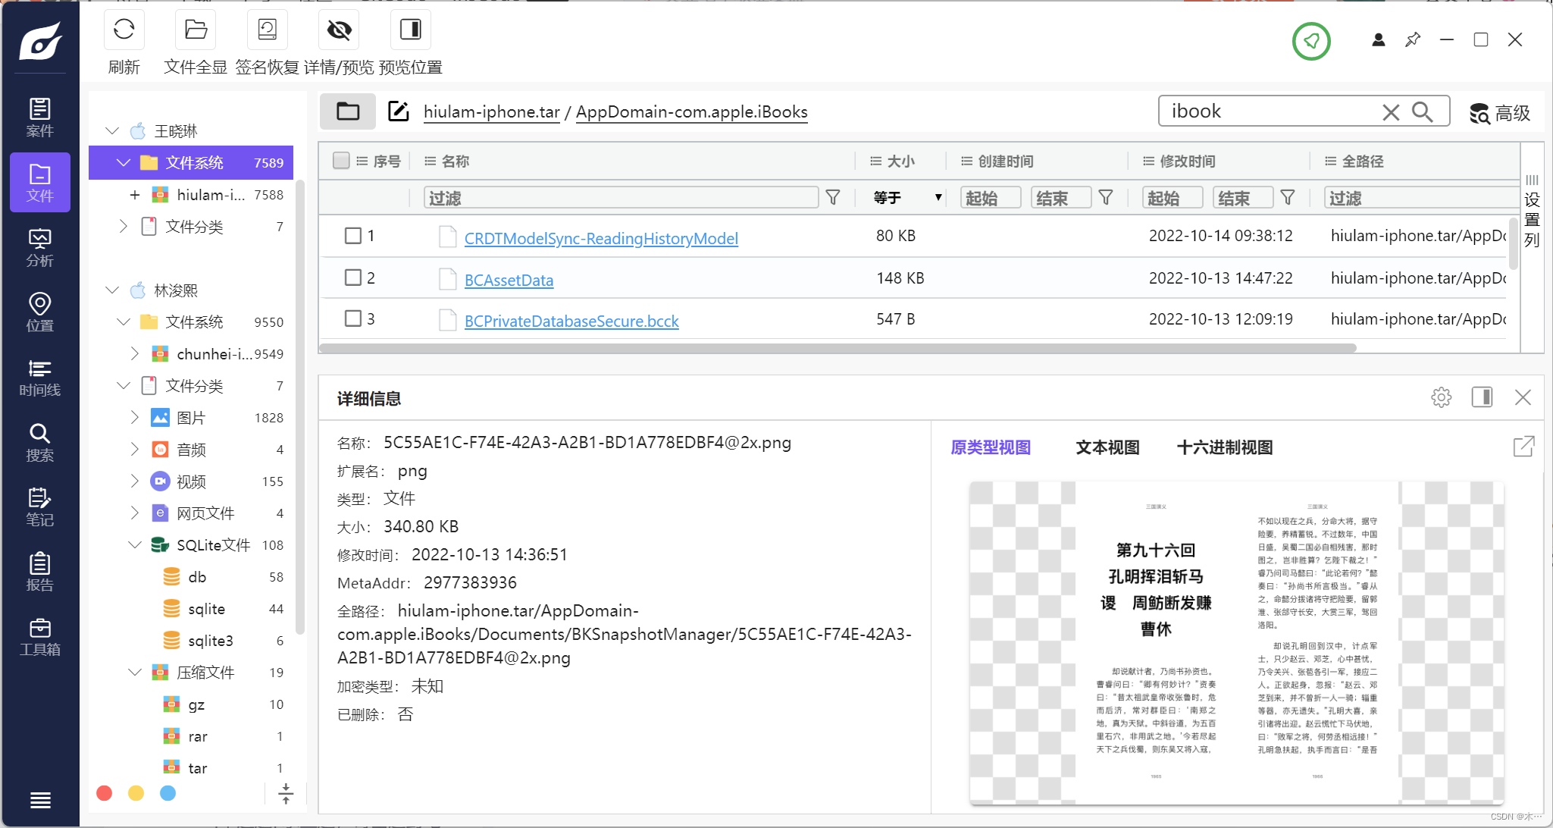Viewport: 1553px width, 828px height.
Task: Open the BCPrivateDatabaseSecure.bcck file link
Action: coord(571,321)
